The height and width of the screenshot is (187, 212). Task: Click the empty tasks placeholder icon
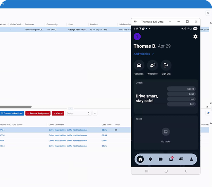pos(166,131)
